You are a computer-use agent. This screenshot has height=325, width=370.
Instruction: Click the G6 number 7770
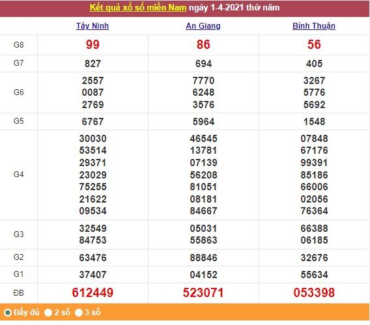(203, 81)
